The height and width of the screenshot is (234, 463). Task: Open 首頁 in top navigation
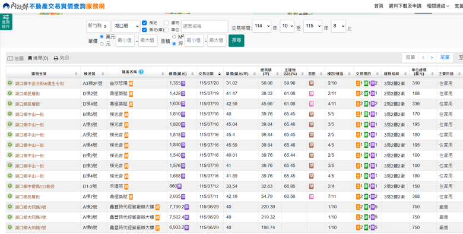click(379, 6)
